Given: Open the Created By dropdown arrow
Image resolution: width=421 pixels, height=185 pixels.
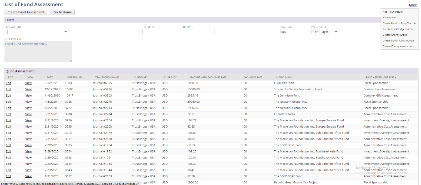Looking at the screenshot, I should (66, 32).
